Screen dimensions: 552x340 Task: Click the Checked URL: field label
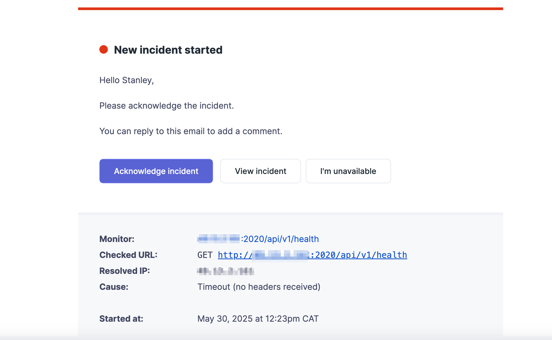click(128, 255)
